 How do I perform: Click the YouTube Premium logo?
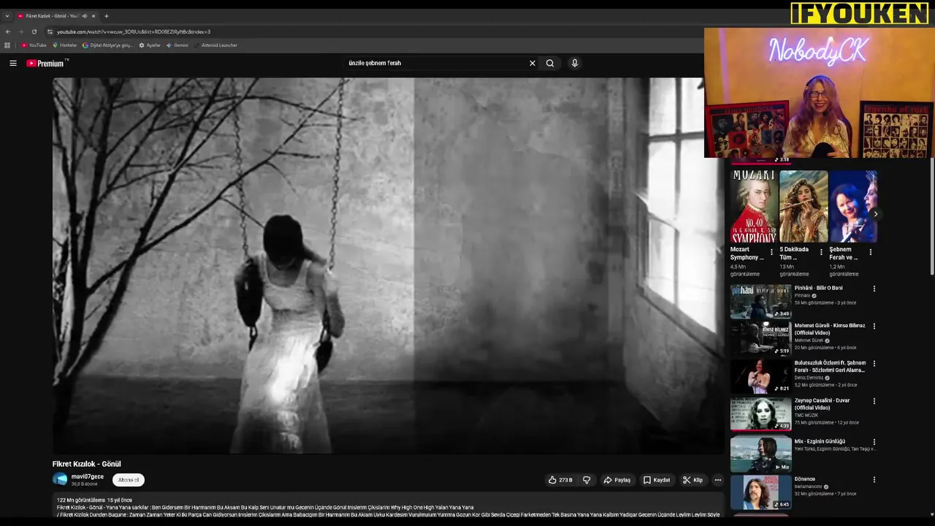[x=46, y=64]
